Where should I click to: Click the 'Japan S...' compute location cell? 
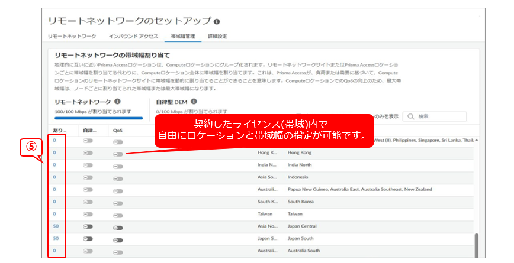click(267, 238)
